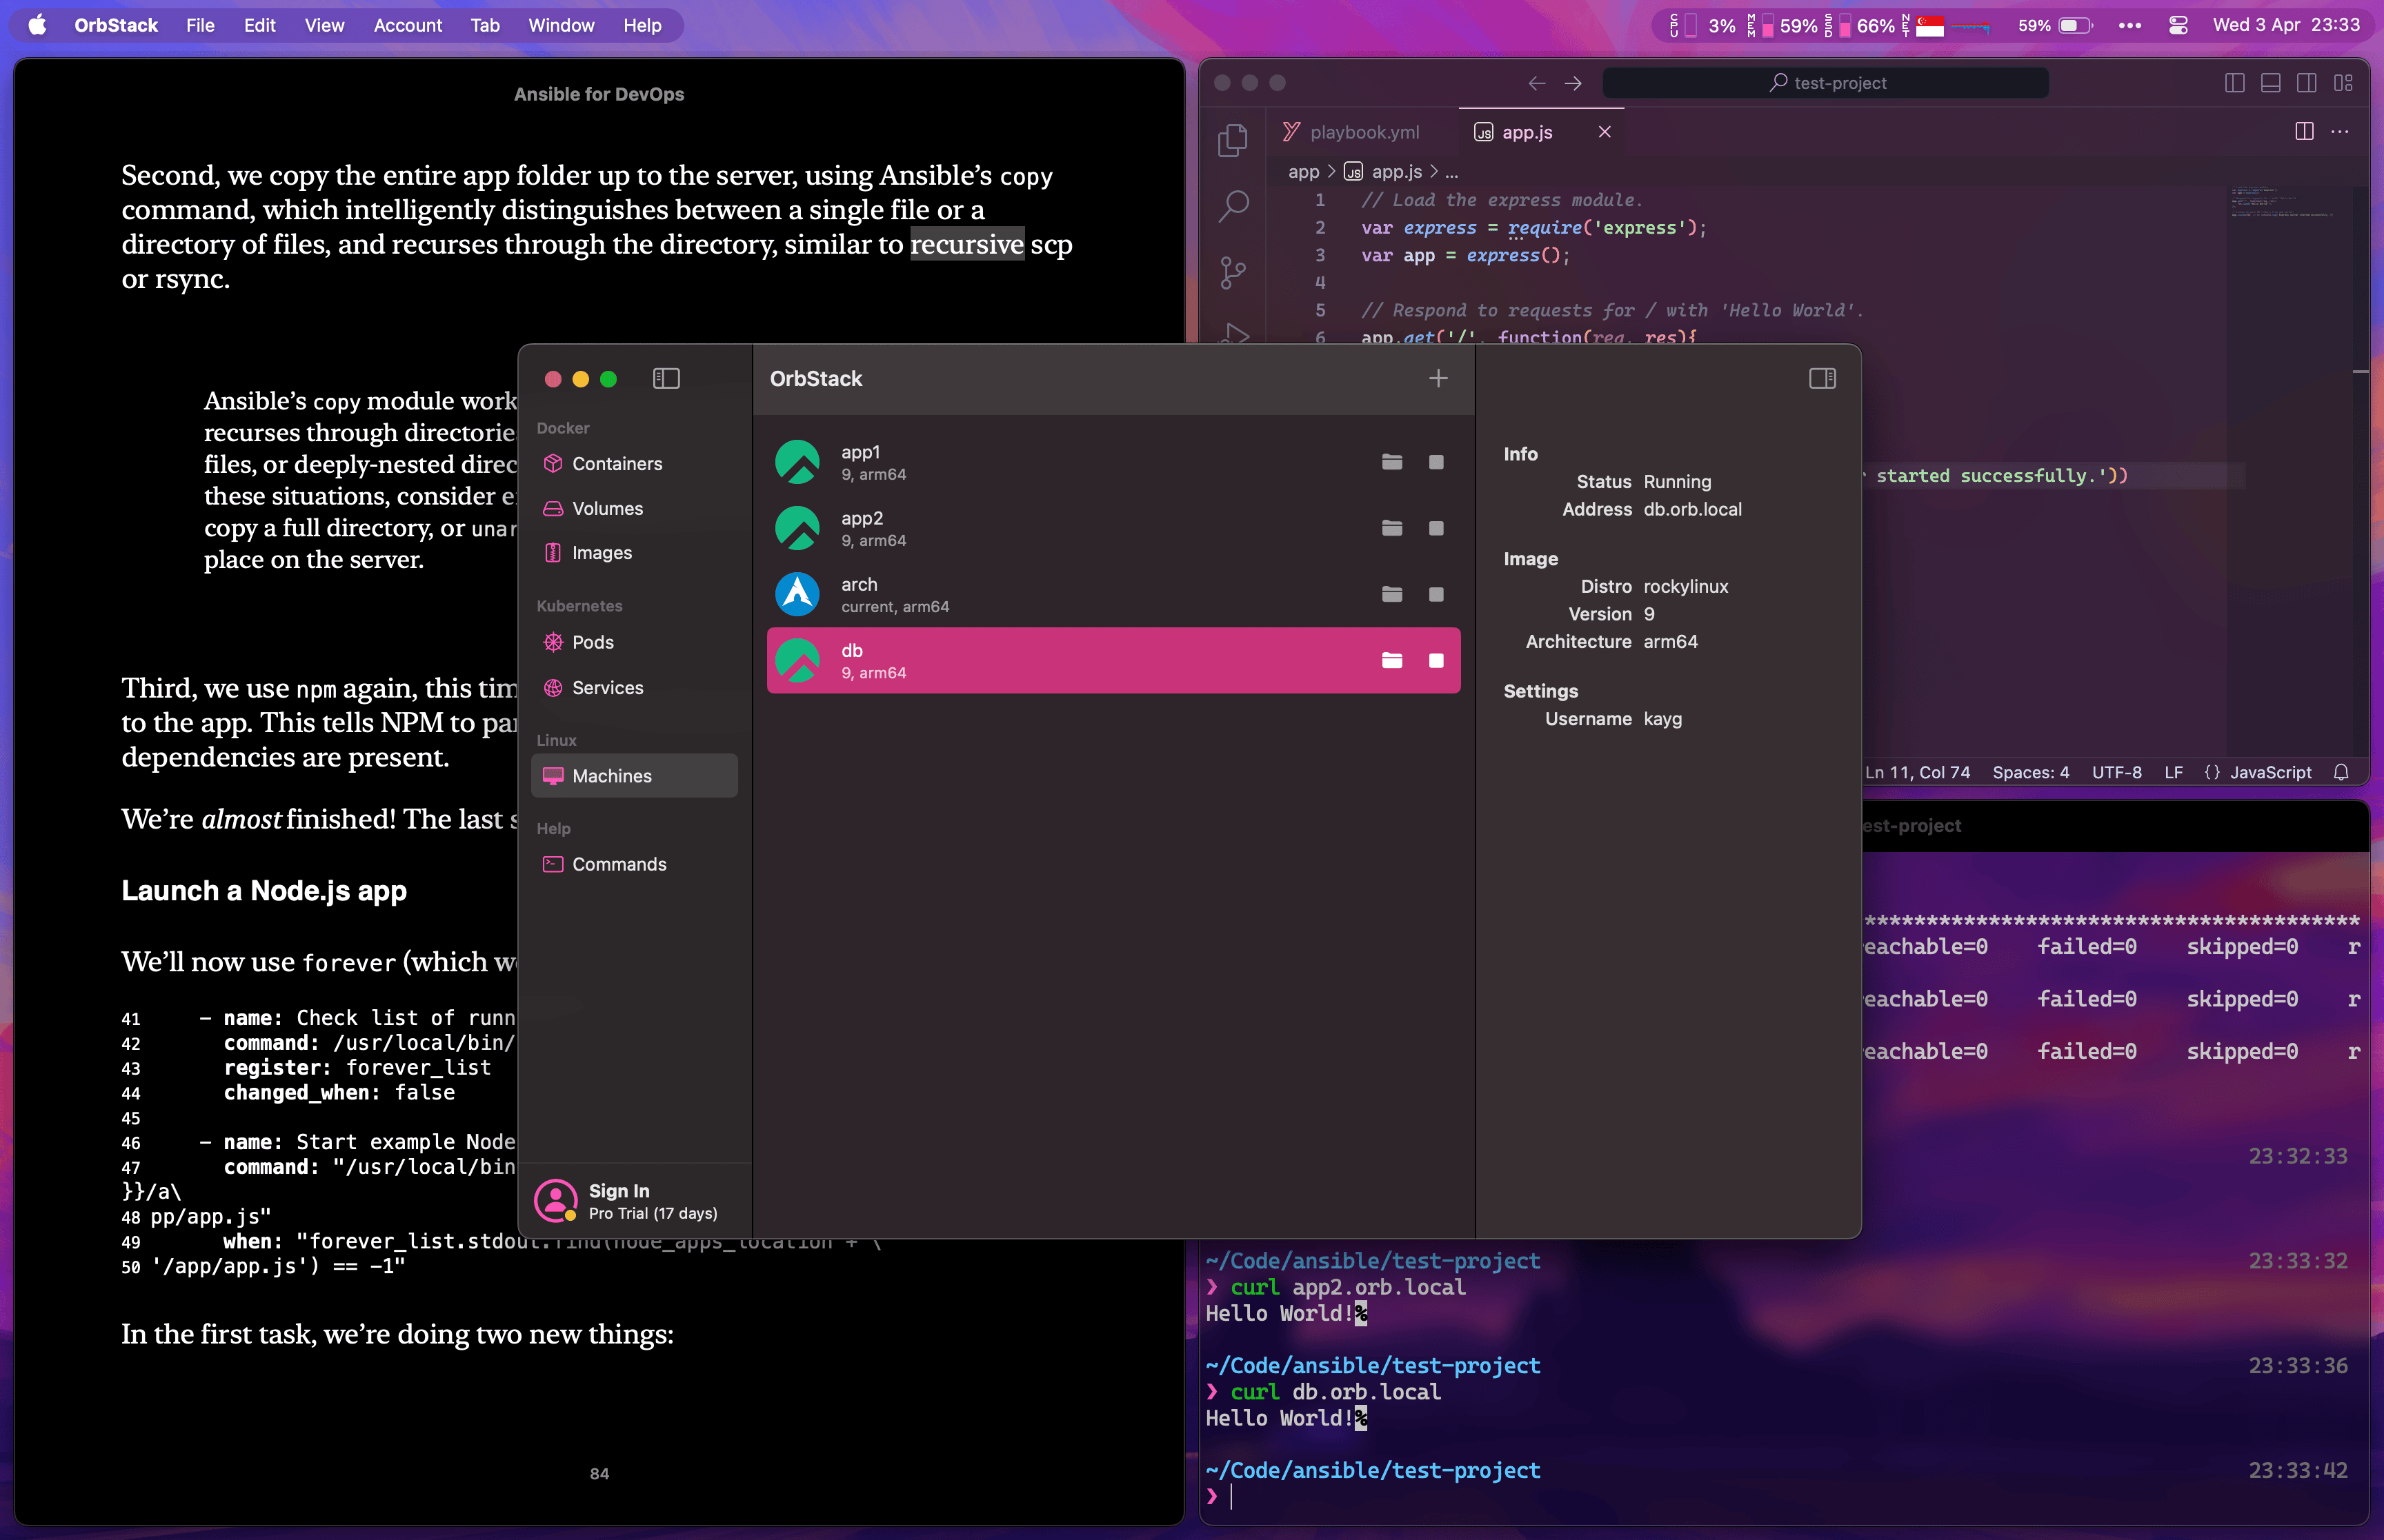Open the file browser for the db machine

(1391, 660)
